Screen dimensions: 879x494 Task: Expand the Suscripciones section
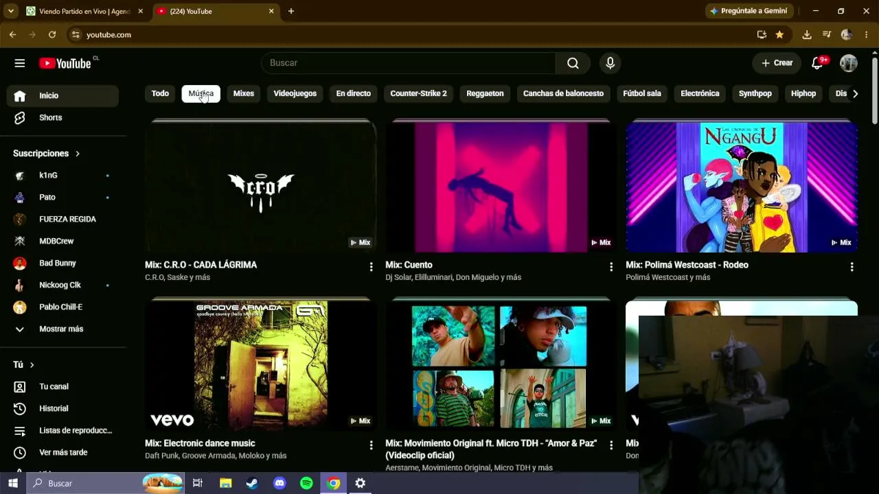point(47,153)
